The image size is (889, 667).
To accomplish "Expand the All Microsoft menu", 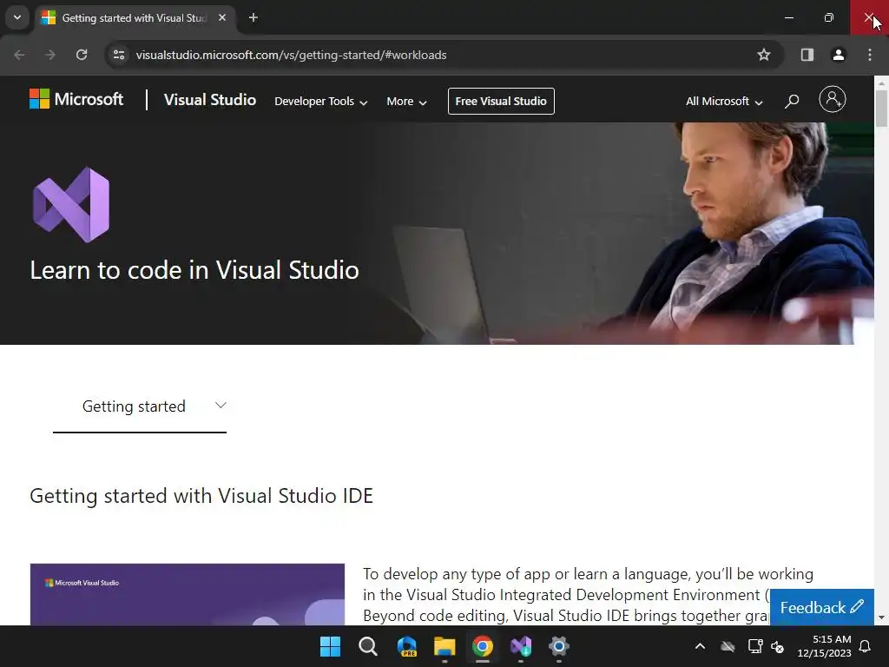I will tap(724, 102).
